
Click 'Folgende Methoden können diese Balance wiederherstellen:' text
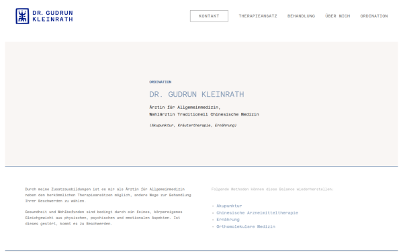[x=273, y=190]
